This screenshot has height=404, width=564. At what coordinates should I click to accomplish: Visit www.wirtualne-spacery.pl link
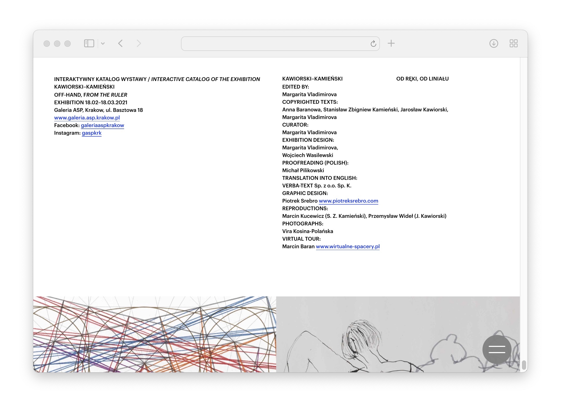[x=348, y=247]
